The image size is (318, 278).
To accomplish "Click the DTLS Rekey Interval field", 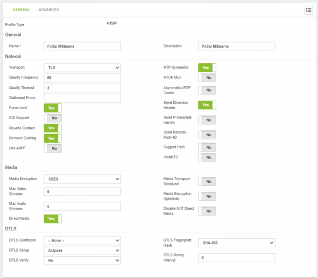I will 236,257.
